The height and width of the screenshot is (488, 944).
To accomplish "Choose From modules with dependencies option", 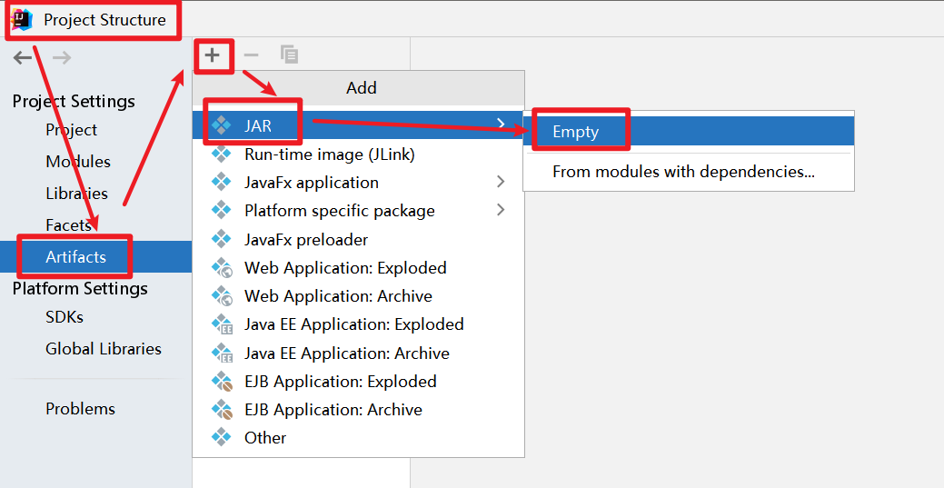I will (x=683, y=172).
